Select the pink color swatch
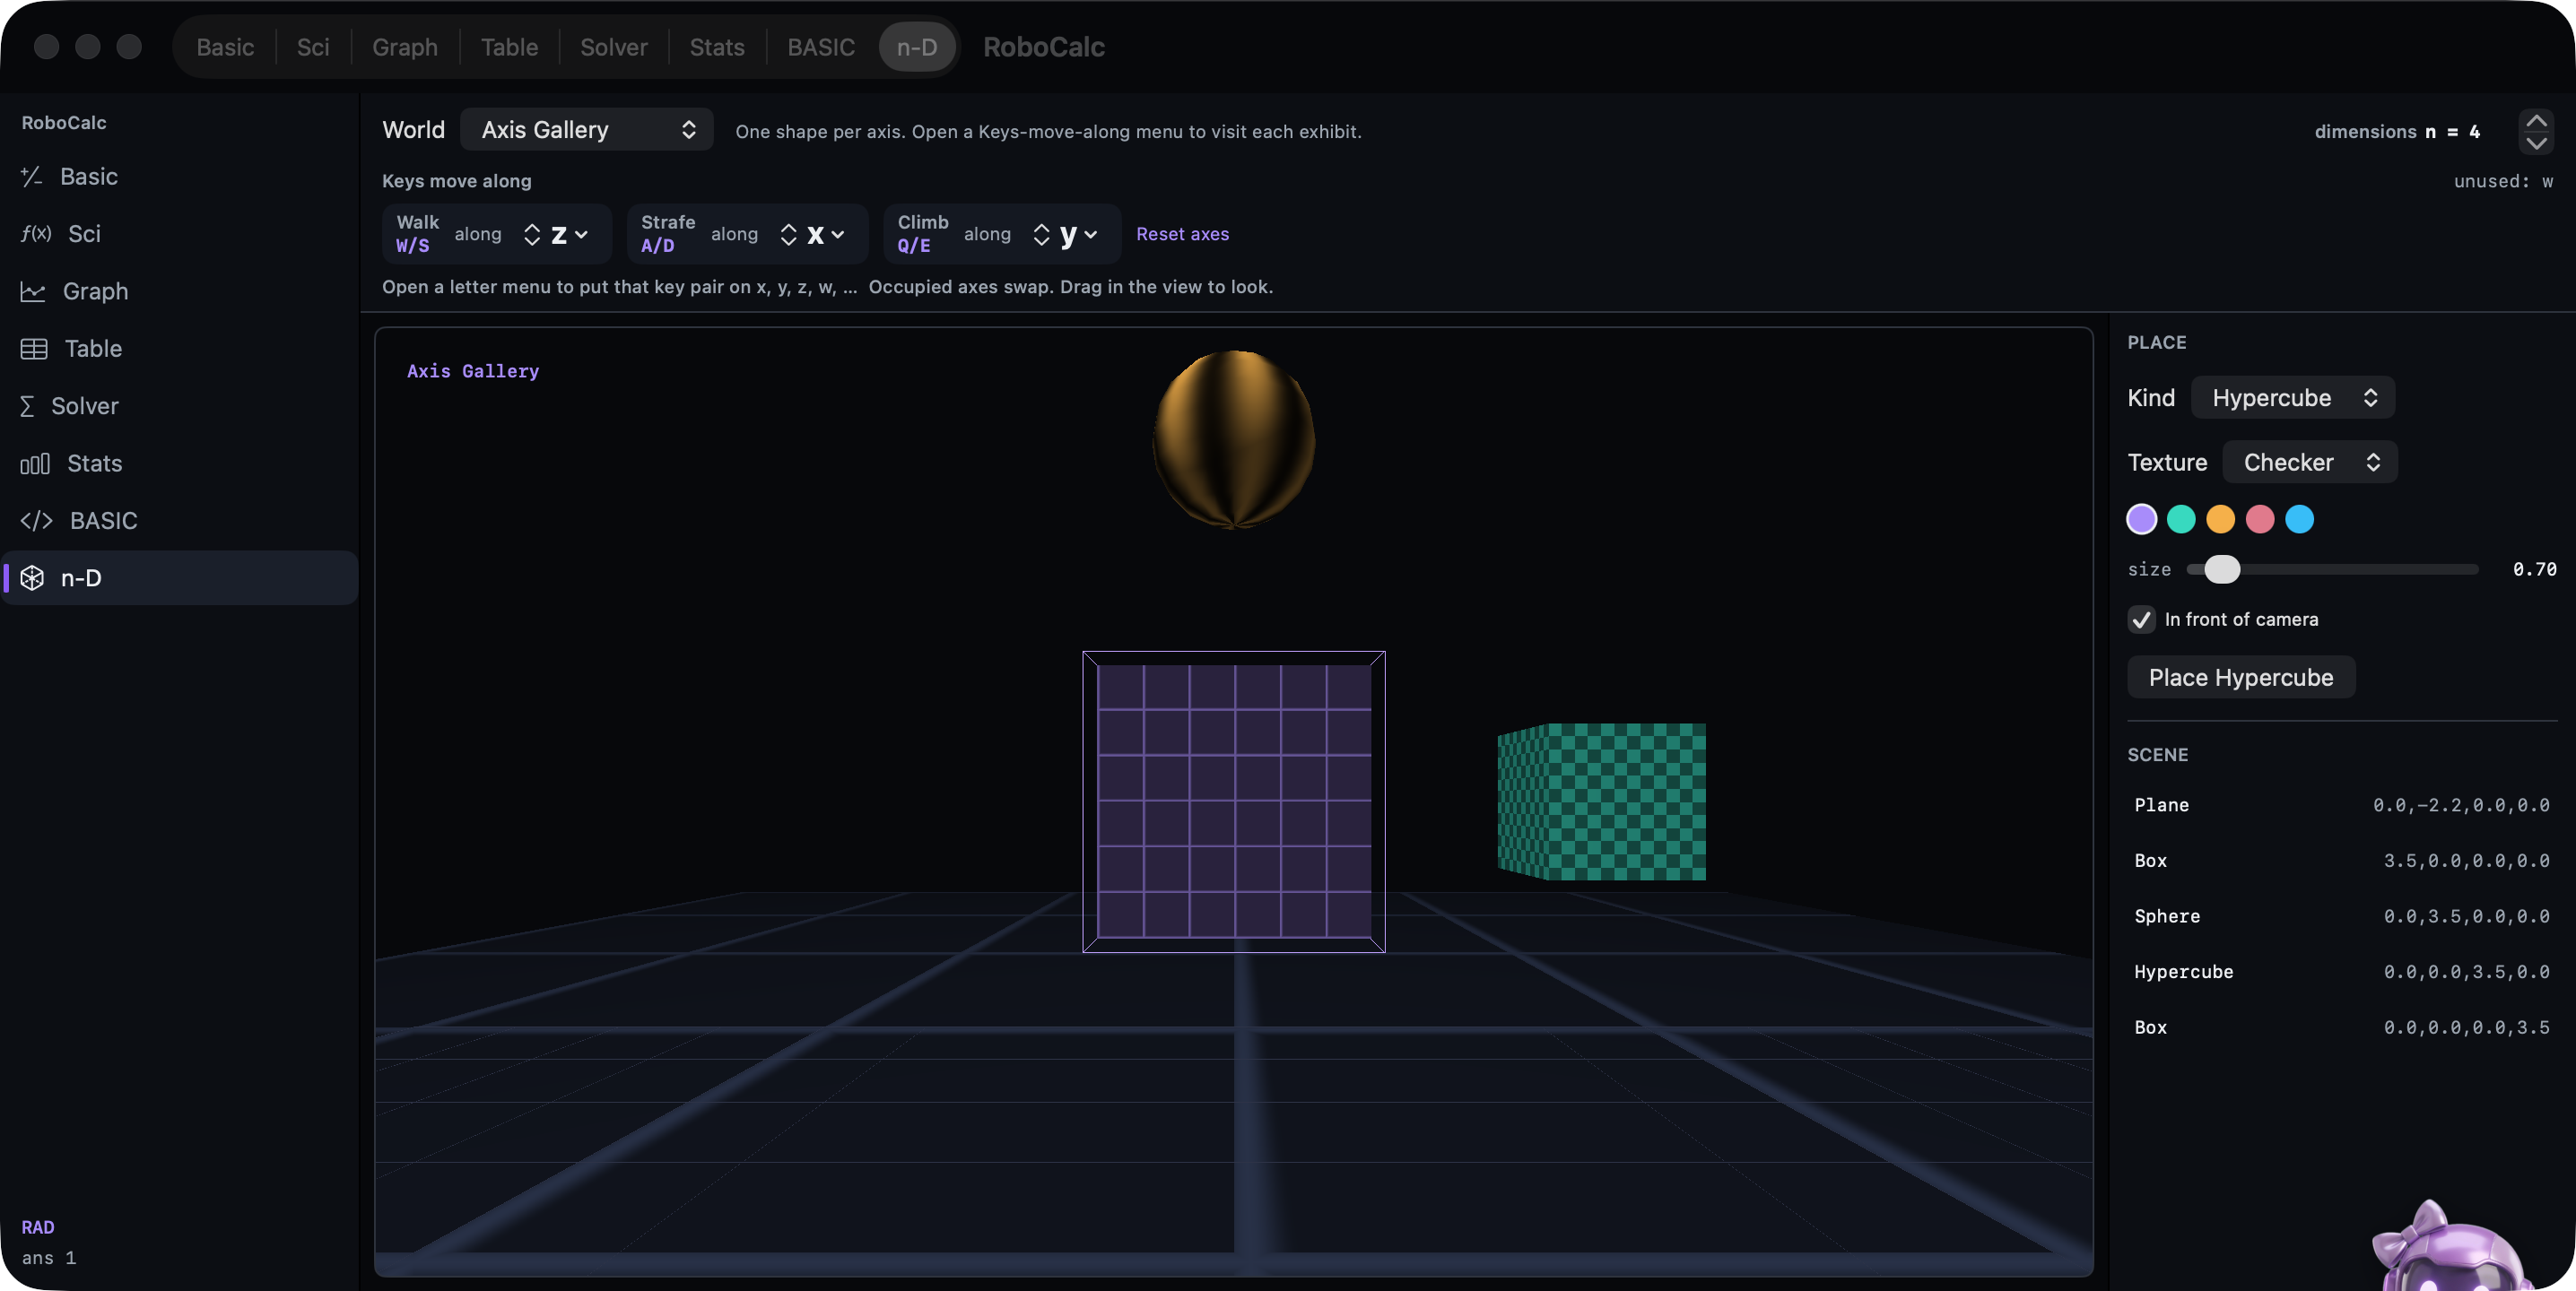Image resolution: width=2576 pixels, height=1291 pixels. tap(2260, 520)
